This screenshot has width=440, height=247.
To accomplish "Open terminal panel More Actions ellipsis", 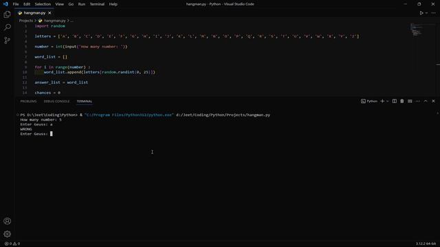I will click(x=418, y=101).
